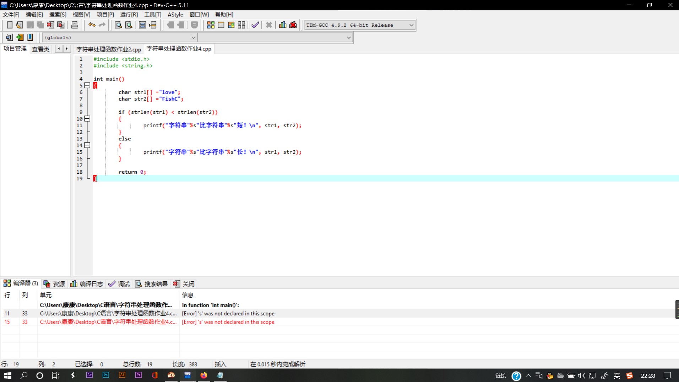Viewport: 679px width, 382px height.
Task: Open the AStyle menu
Action: [175, 15]
